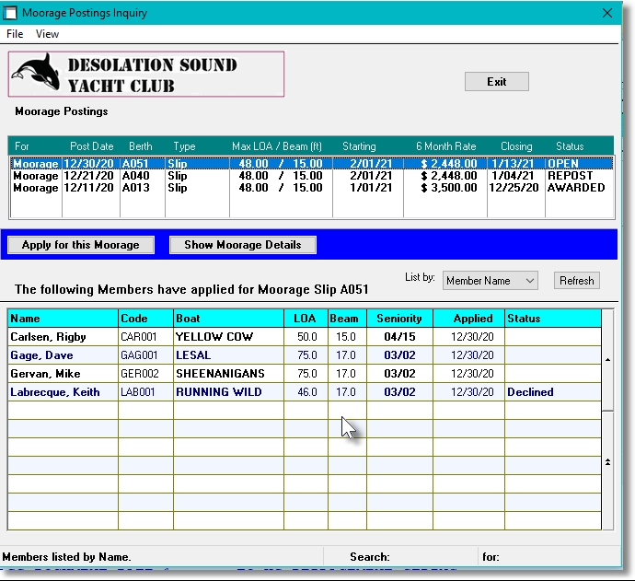
Task: Click the Name column header
Action: (63, 319)
